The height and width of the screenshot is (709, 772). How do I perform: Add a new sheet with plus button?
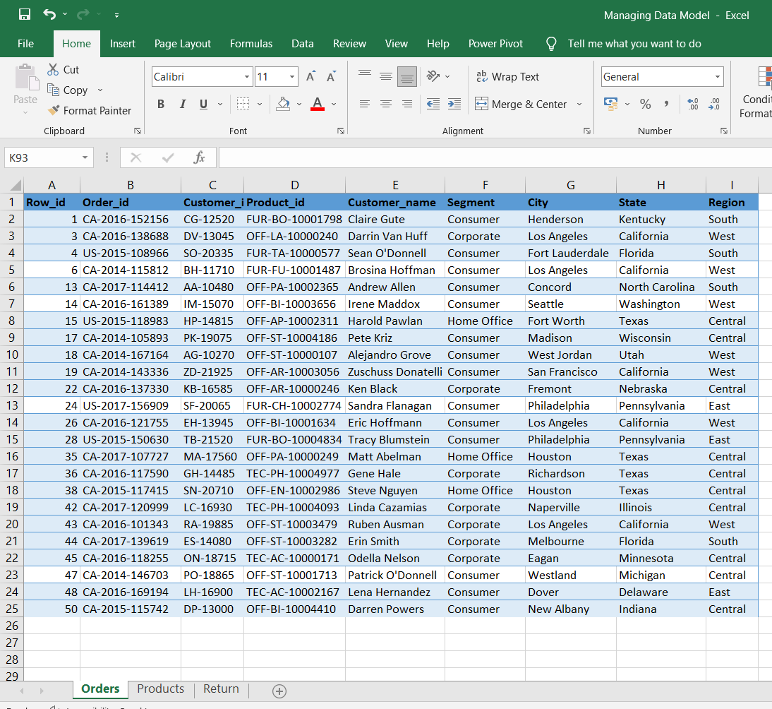pos(279,691)
